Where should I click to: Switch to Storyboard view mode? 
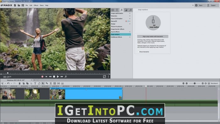[x=213, y=83]
